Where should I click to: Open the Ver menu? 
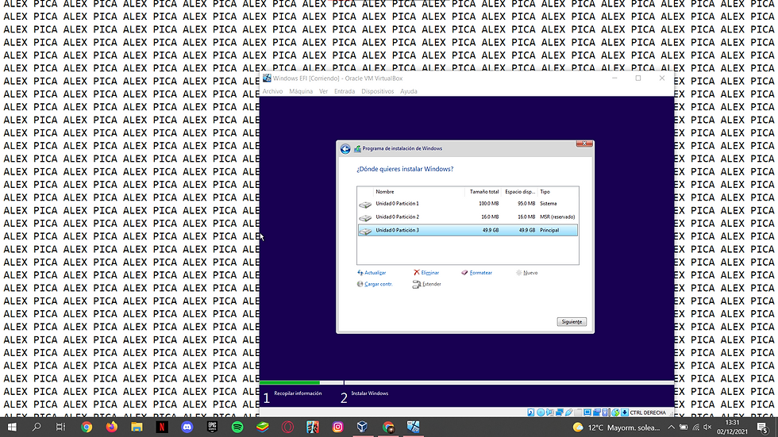coord(324,91)
